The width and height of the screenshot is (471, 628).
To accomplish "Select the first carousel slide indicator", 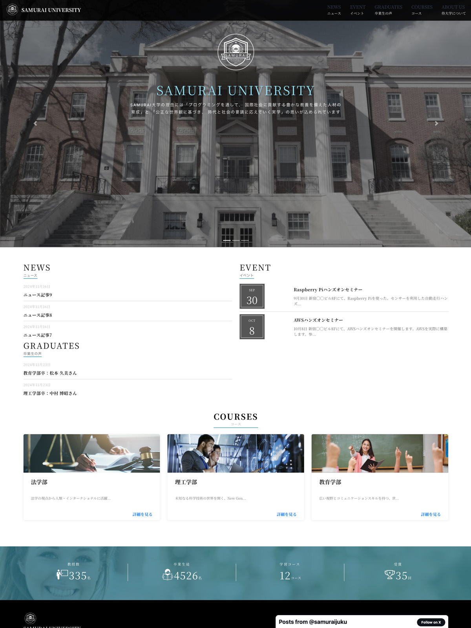I will coord(227,240).
